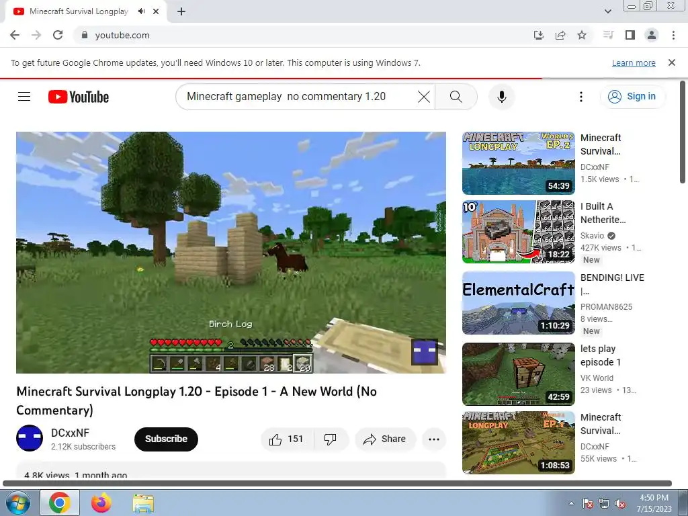Dislike this video
The image size is (688, 516).
(331, 439)
